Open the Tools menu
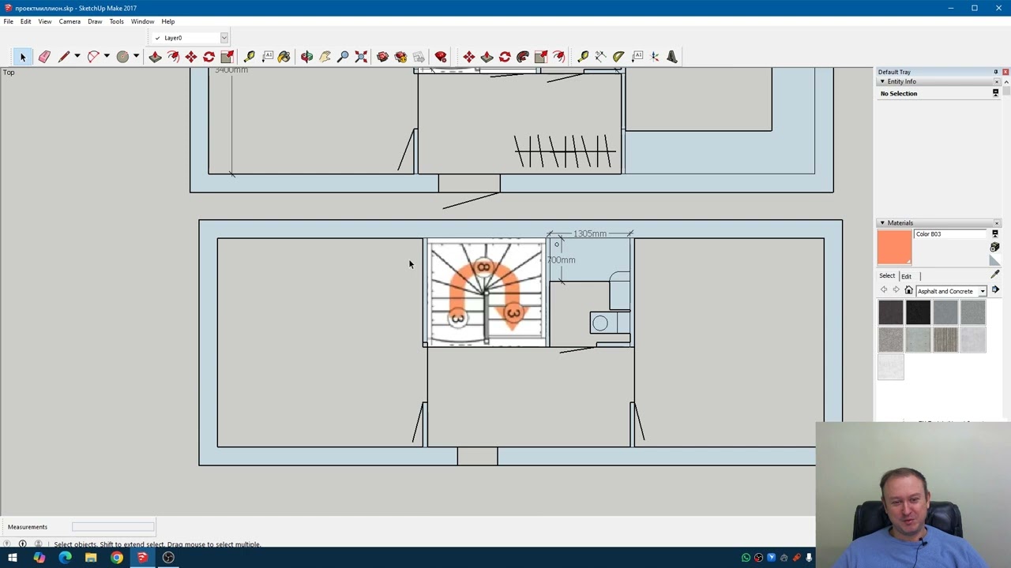The height and width of the screenshot is (568, 1011). tap(117, 21)
